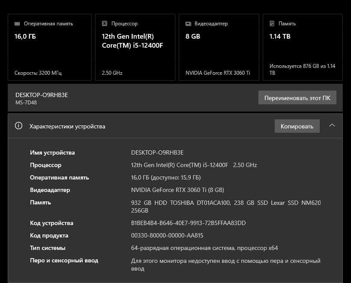Click the DESKTOP-O9RHB3E name in the rename bar

pyautogui.click(x=42, y=95)
